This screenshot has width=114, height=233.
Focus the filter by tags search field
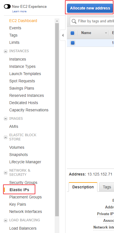click(96, 21)
